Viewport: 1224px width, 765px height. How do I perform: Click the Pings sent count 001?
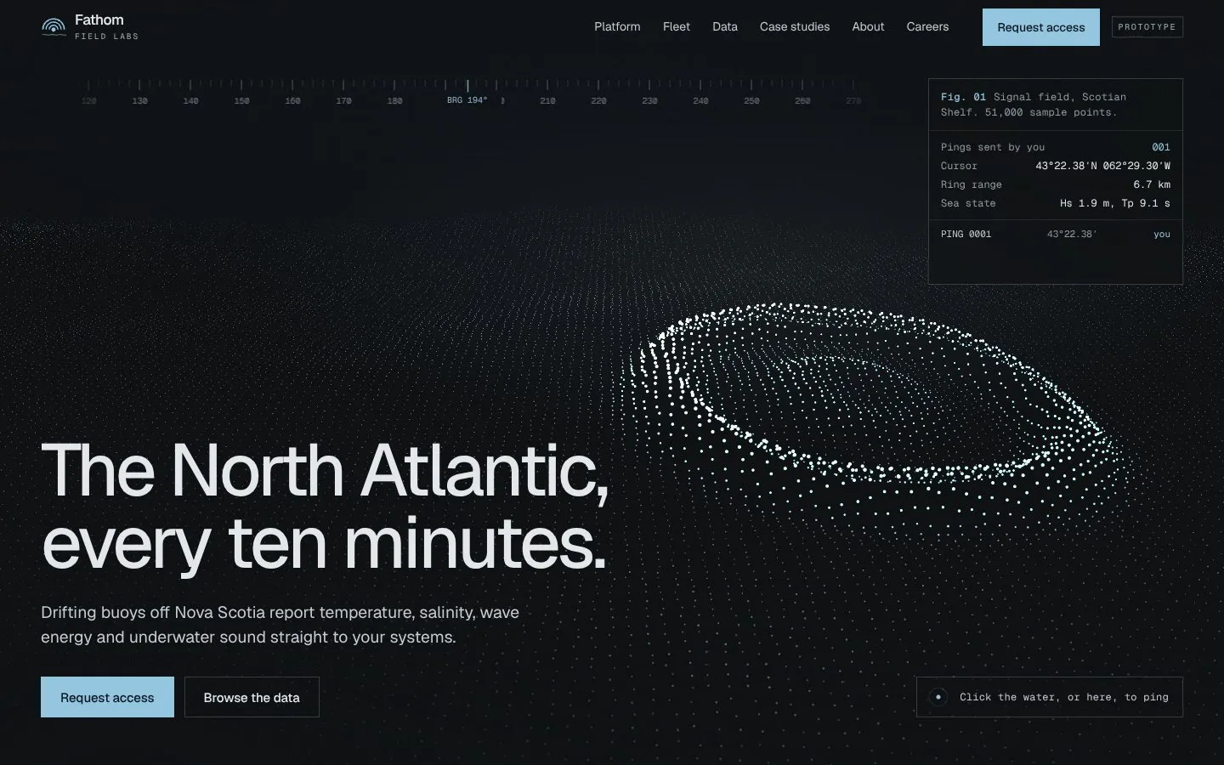[x=1161, y=147]
